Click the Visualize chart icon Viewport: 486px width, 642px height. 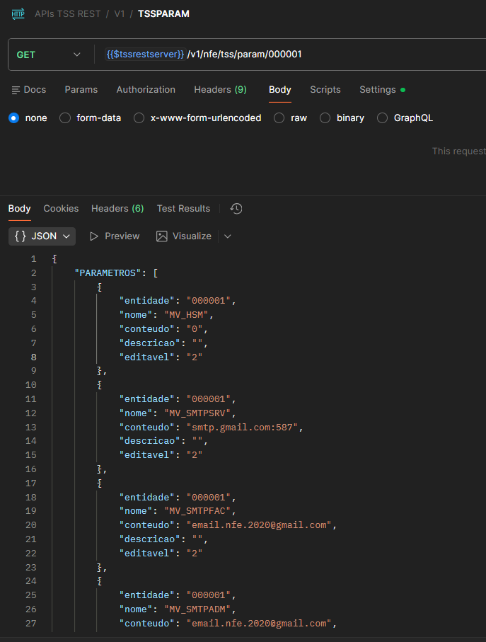pyautogui.click(x=162, y=236)
